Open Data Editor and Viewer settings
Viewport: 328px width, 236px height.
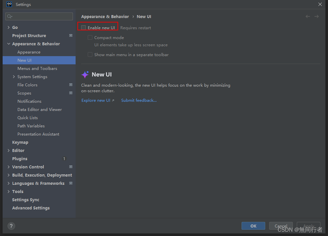(39, 109)
